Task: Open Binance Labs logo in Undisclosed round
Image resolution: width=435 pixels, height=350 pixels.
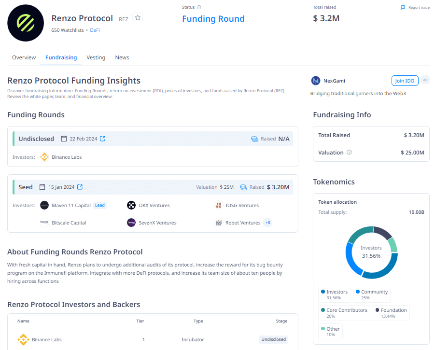Action: [44, 157]
